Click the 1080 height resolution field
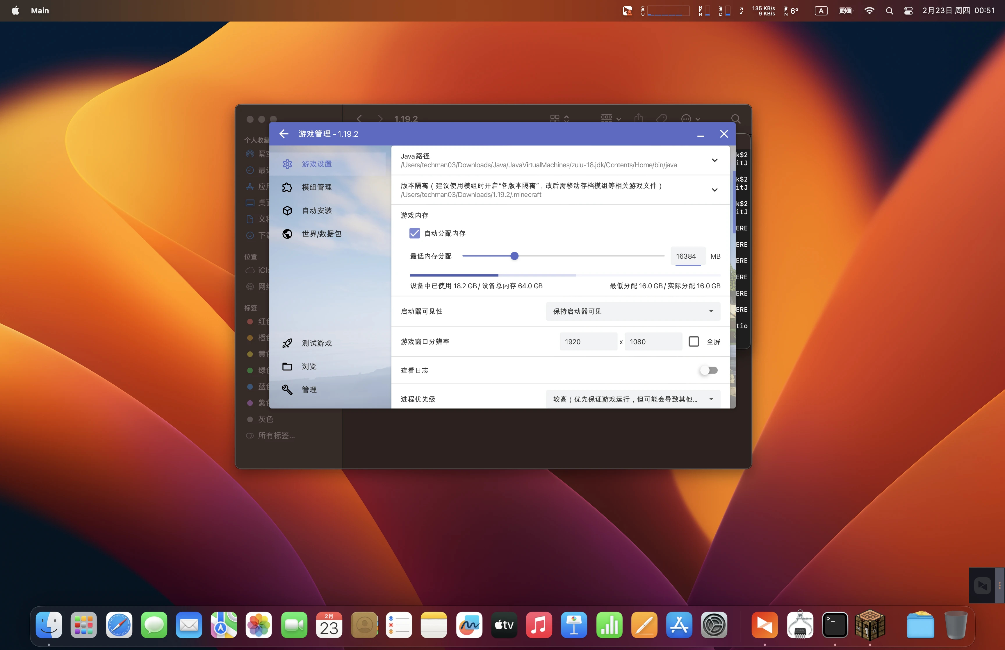The height and width of the screenshot is (650, 1005). coord(653,342)
